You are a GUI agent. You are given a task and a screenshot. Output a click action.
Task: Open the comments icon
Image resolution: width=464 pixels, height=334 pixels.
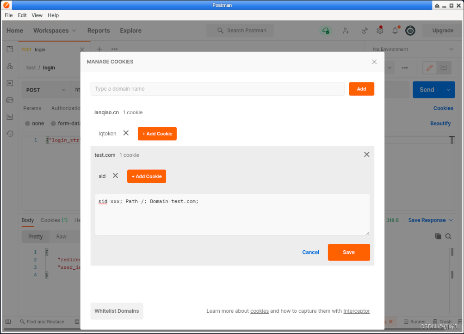(x=444, y=68)
